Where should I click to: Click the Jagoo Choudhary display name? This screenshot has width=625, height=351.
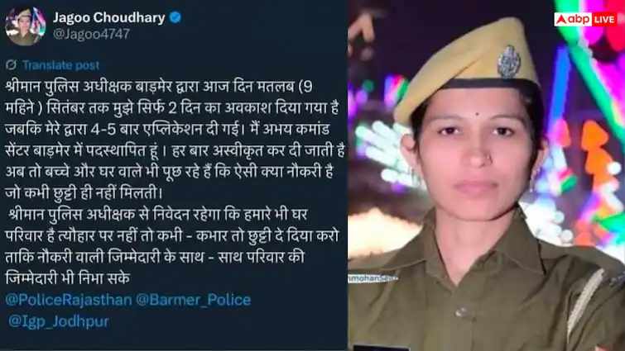[108, 17]
